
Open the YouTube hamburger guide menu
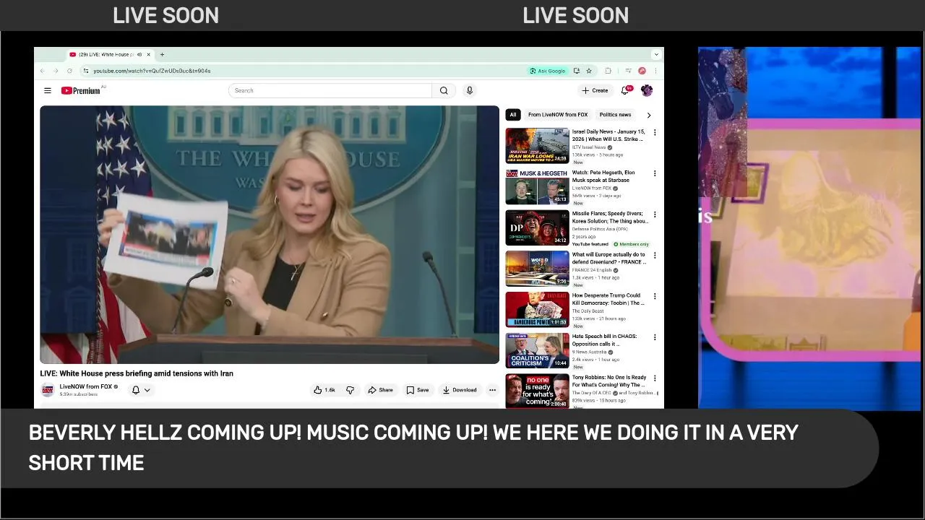pos(48,90)
